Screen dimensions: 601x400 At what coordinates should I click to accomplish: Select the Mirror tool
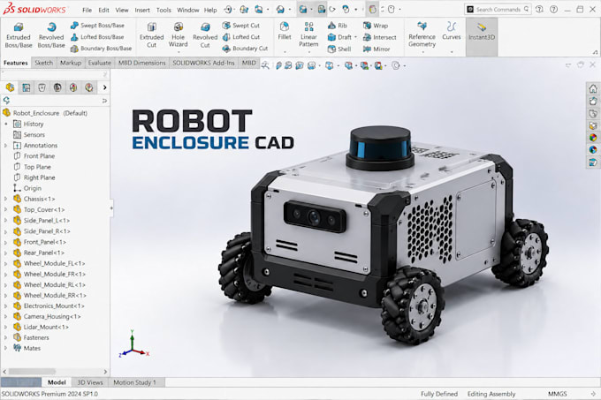(377, 49)
